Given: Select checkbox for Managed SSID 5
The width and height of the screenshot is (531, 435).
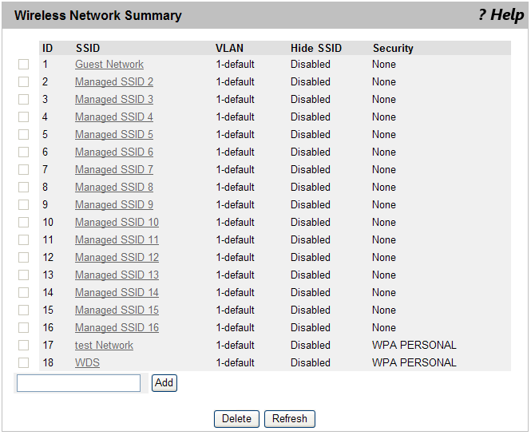Looking at the screenshot, I should coord(24,135).
